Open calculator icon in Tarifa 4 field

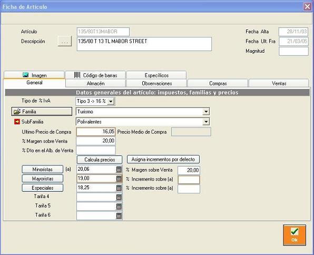point(119,197)
